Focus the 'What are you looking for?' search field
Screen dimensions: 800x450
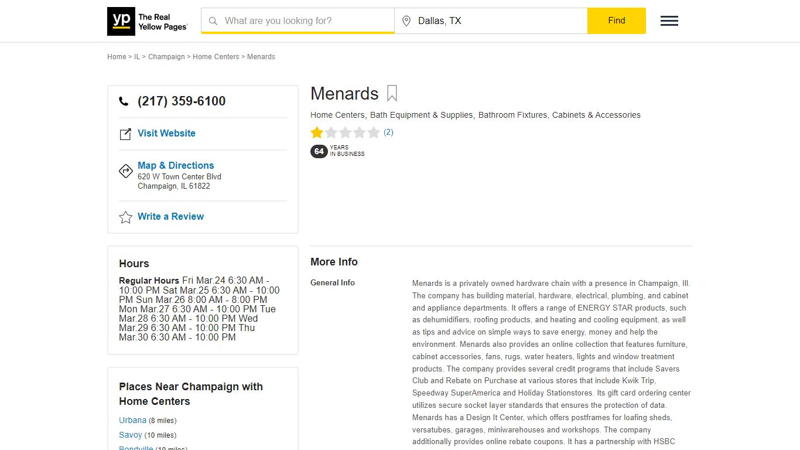pos(298,21)
